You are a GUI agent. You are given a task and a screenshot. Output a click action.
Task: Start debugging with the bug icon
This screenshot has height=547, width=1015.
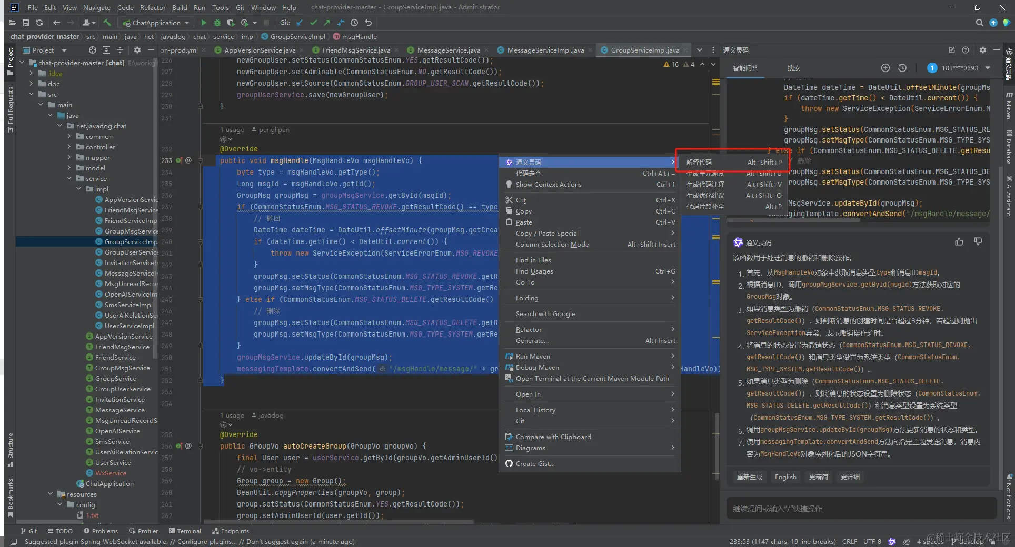217,23
